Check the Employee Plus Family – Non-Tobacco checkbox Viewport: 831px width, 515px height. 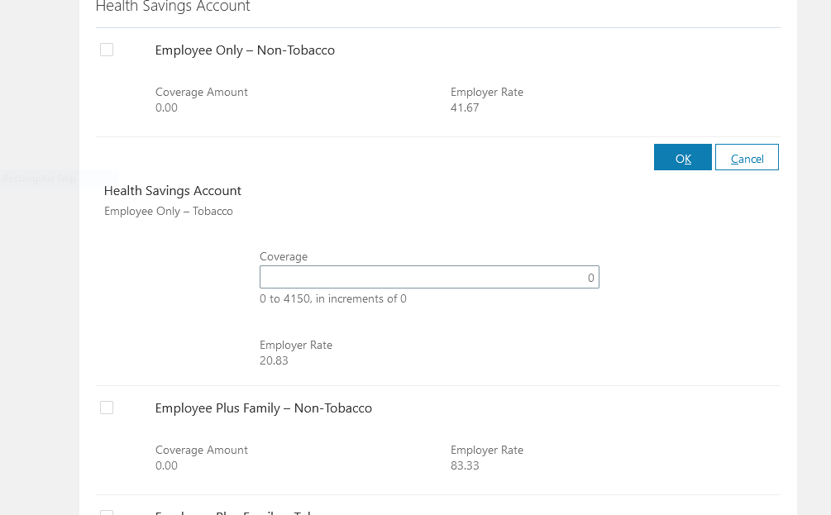(x=106, y=408)
